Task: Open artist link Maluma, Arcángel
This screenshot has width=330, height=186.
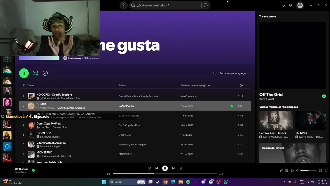Action: pos(50,146)
